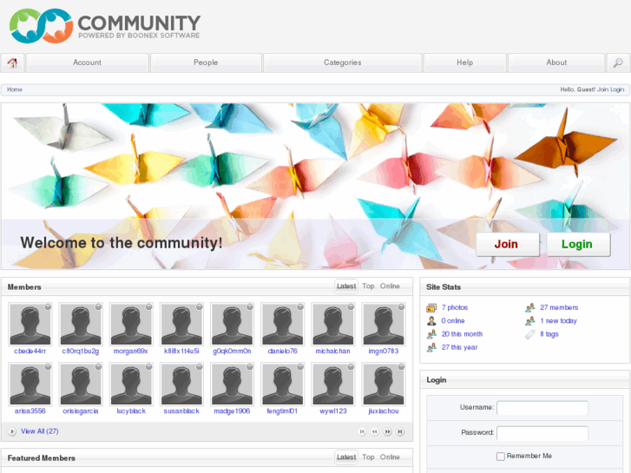This screenshot has height=473, width=631.
Task: Open the morgan69x avatar thumbnail
Action: point(131,324)
